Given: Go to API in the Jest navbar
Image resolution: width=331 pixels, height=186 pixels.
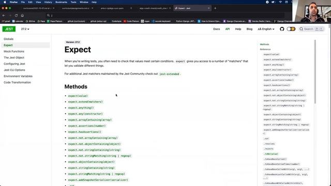Looking at the screenshot, I should (228, 29).
